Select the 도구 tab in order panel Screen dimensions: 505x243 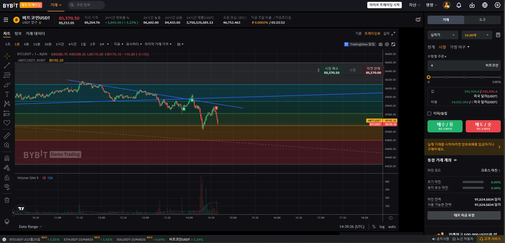(482, 20)
